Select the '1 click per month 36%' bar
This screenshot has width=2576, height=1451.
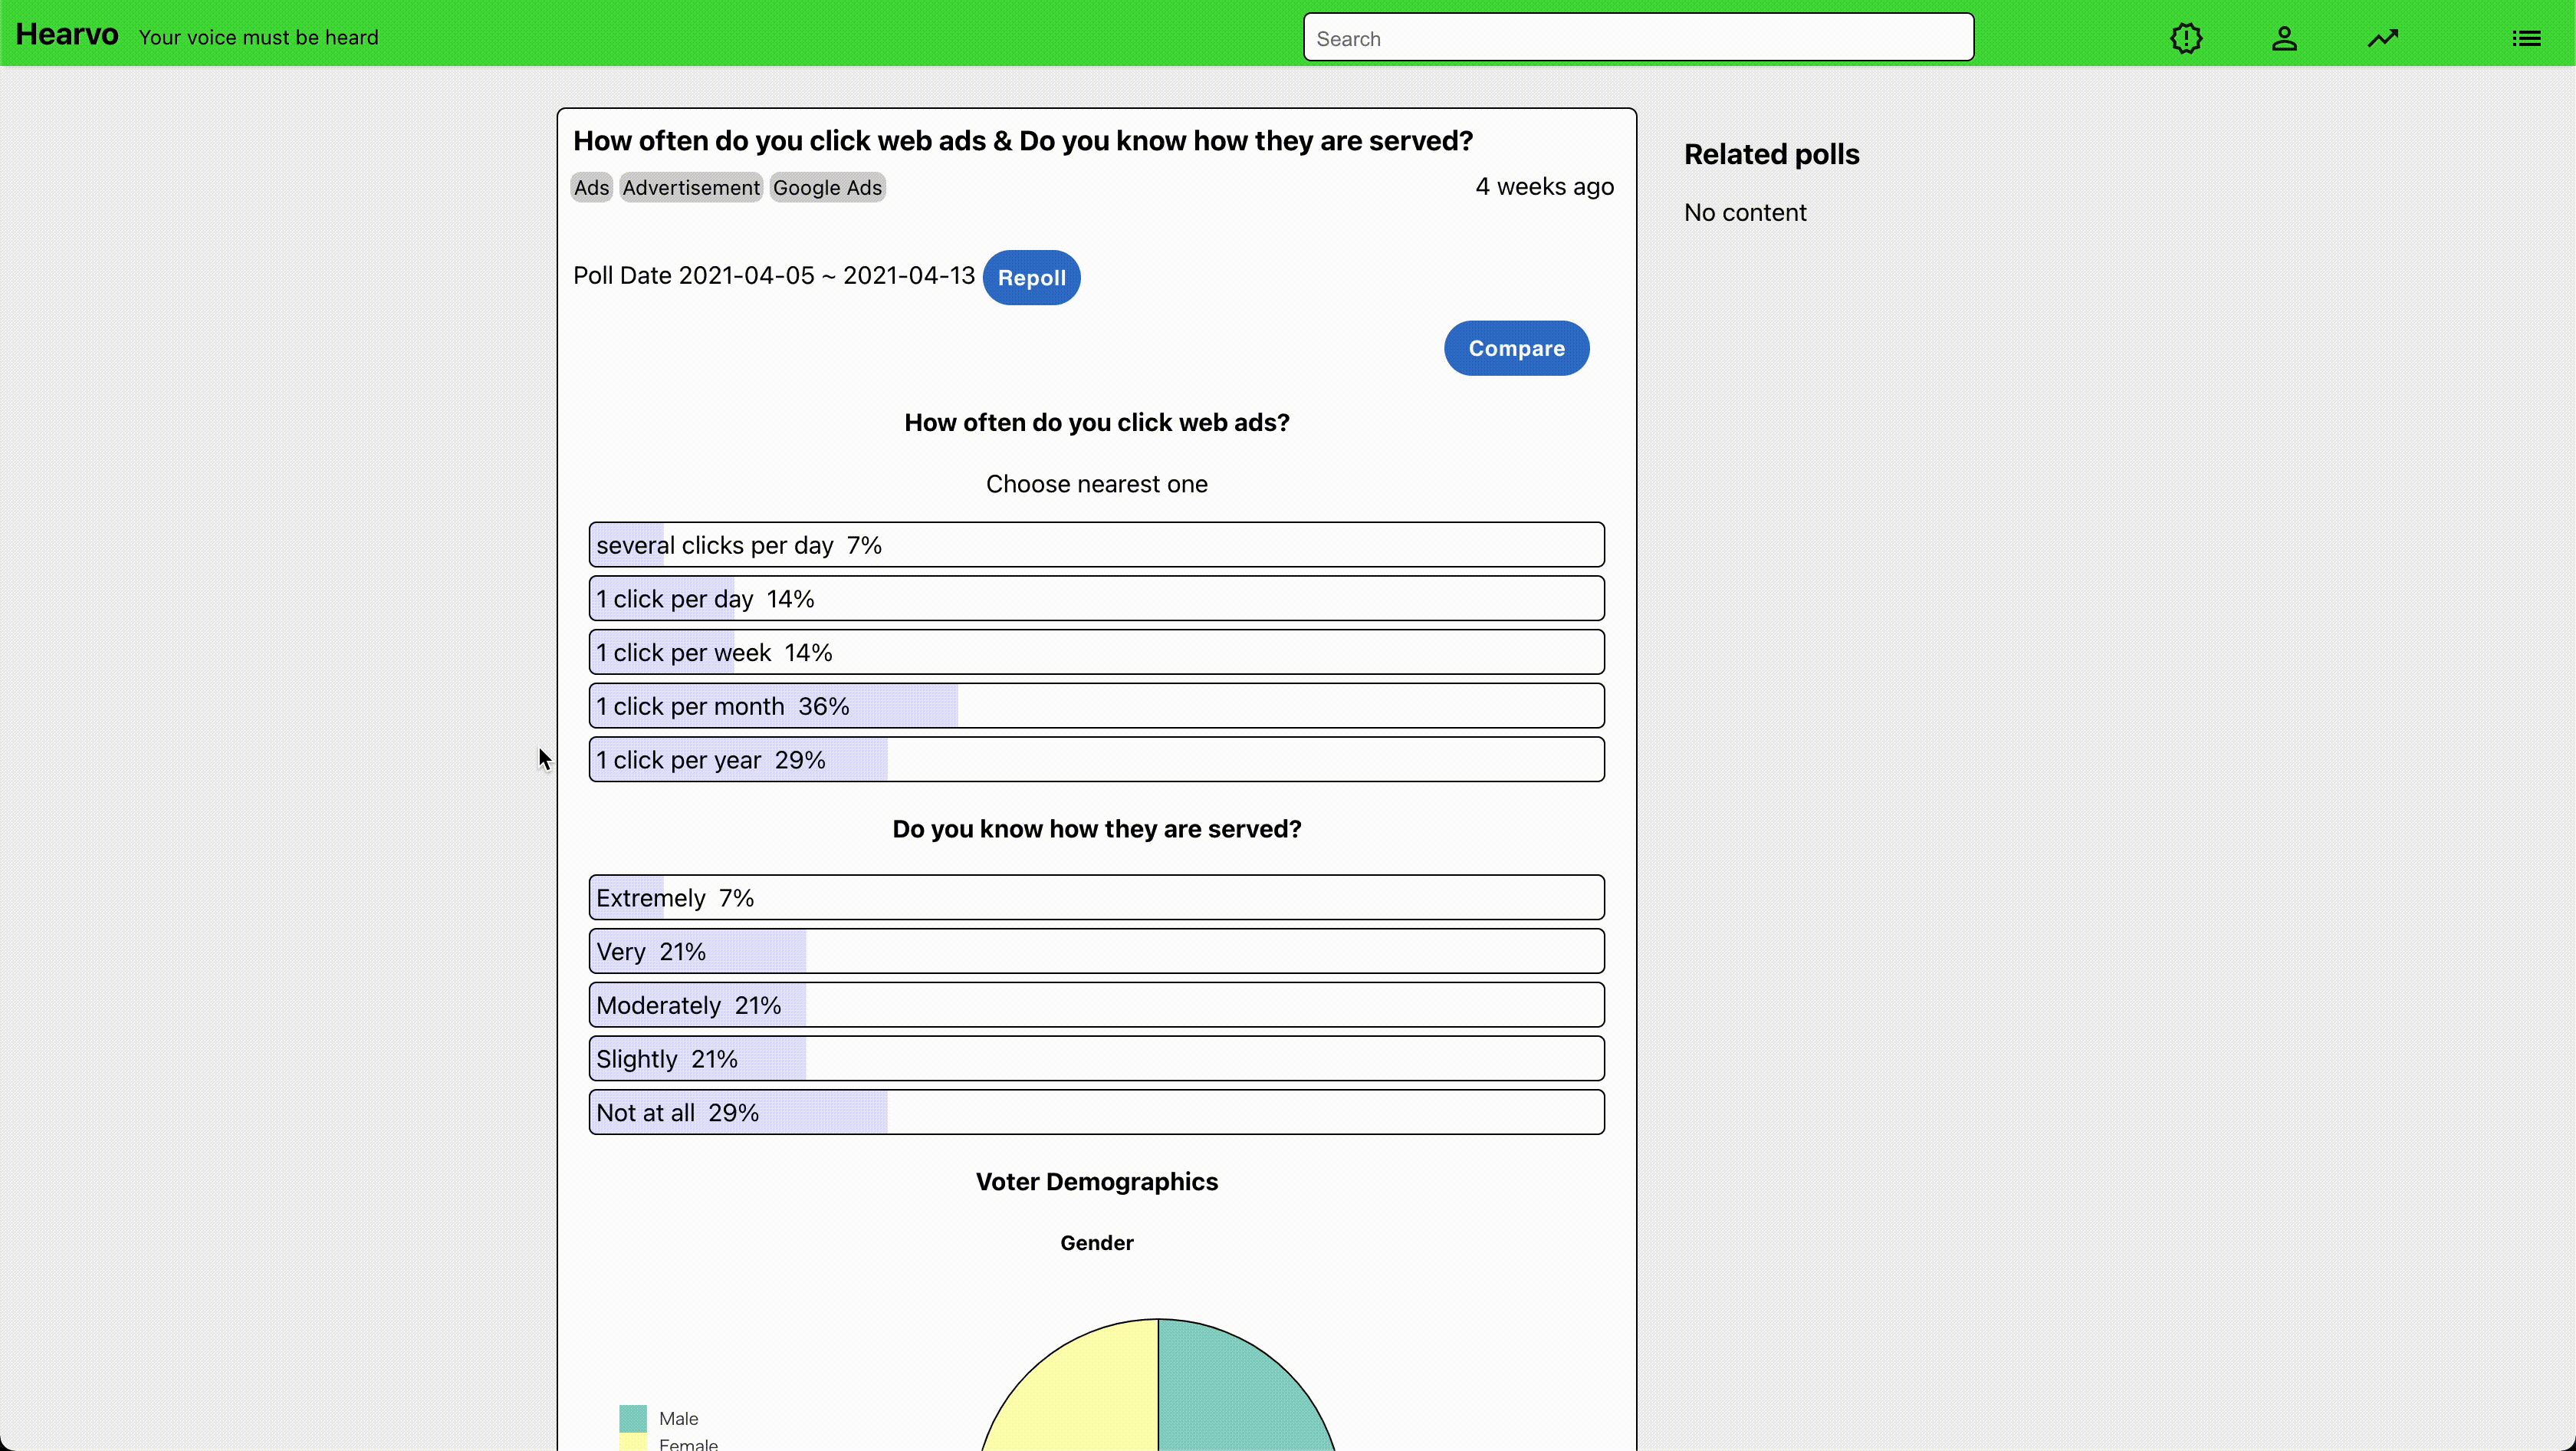(1096, 706)
